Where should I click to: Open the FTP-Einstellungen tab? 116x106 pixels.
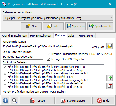click(x=41, y=36)
